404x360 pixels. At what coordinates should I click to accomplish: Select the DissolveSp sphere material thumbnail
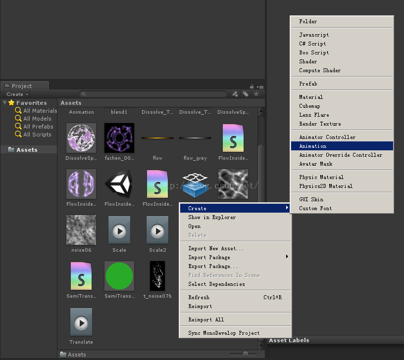click(81, 138)
